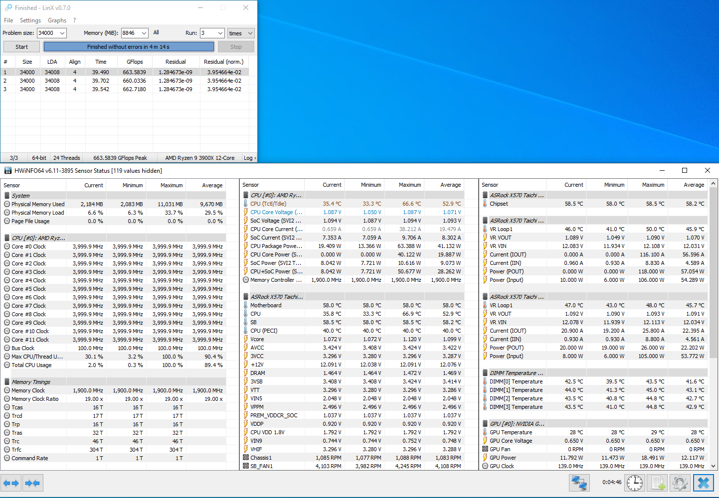Close sensors with the blue X icon
Image resolution: width=719 pixels, height=498 pixels.
pos(704,483)
